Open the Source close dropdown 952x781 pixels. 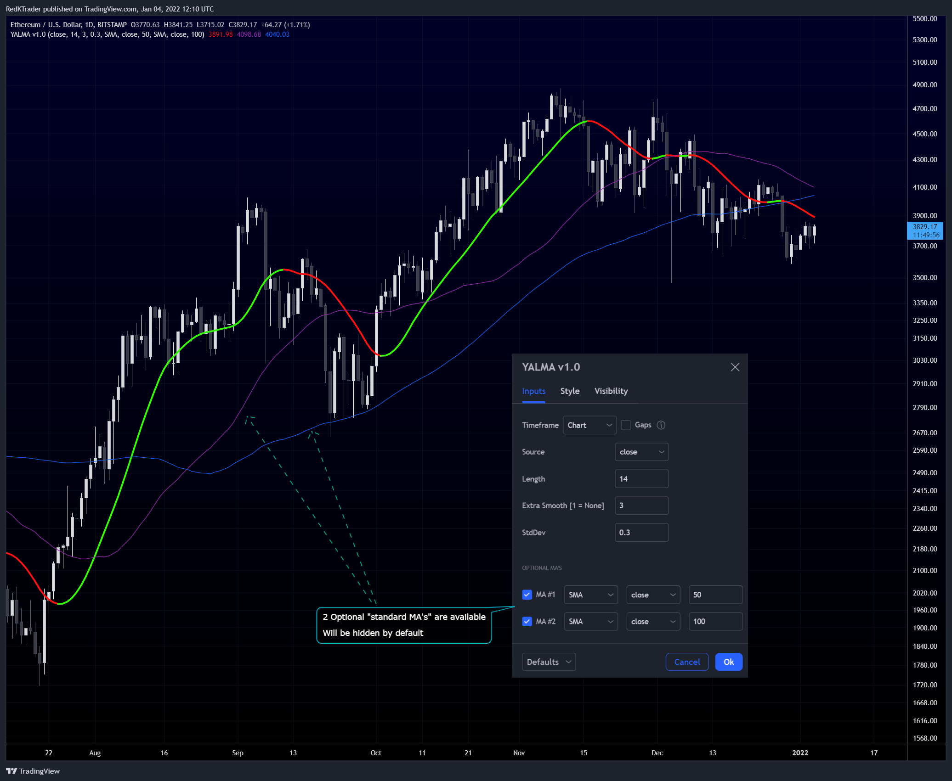click(x=641, y=452)
